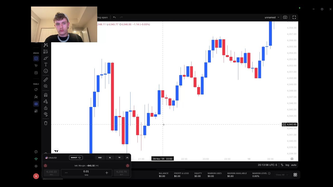This screenshot has height=187, width=333.
Task: Click the PROFIT & LOSS value
Action: click(177, 176)
